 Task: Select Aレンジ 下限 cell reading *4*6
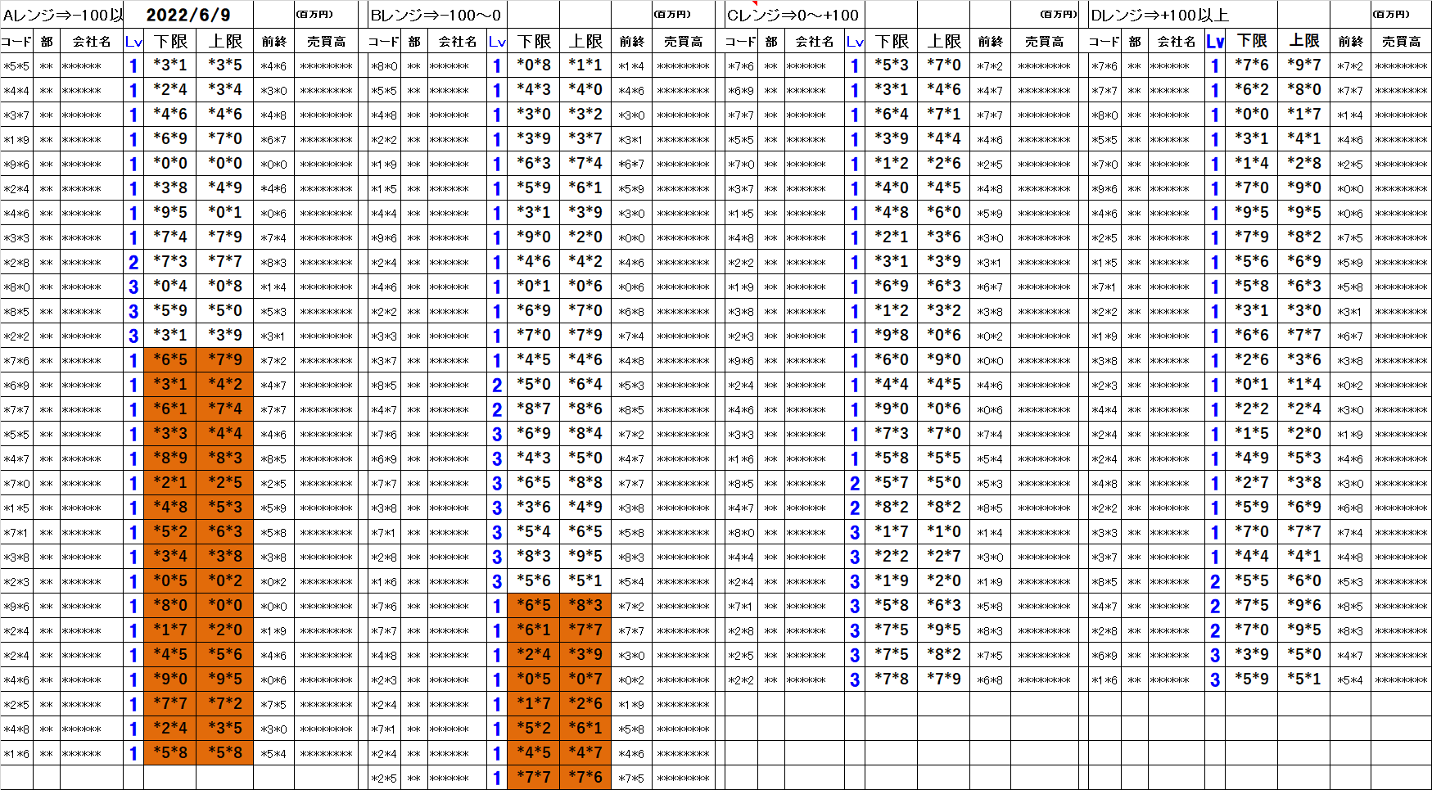point(170,114)
